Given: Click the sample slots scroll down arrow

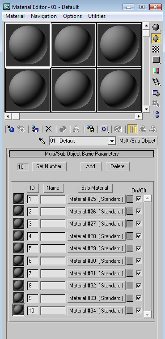Looking at the screenshot, I should point(147,109).
